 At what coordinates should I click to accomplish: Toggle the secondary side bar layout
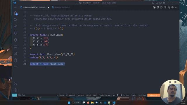[160, 3]
